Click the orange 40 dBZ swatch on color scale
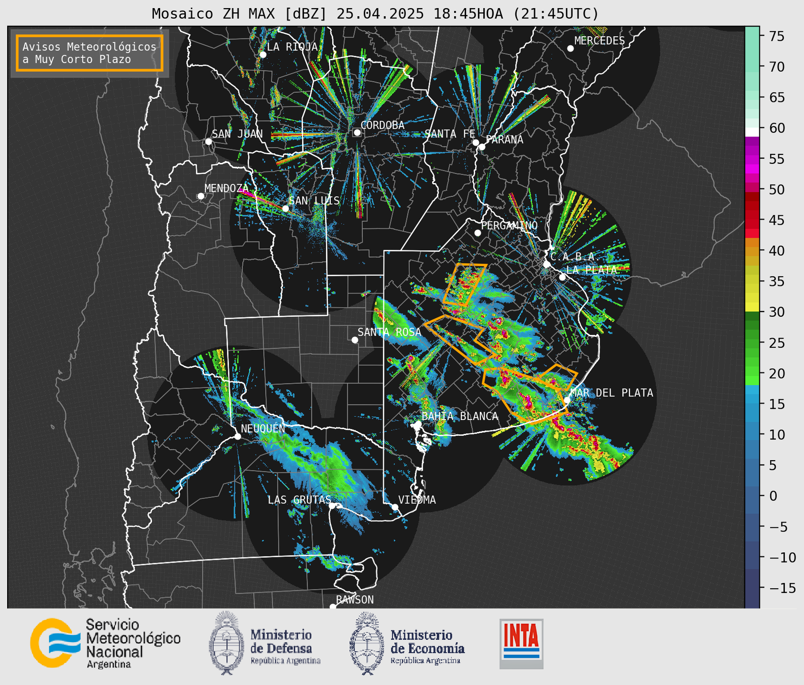The height and width of the screenshot is (685, 804). click(752, 251)
